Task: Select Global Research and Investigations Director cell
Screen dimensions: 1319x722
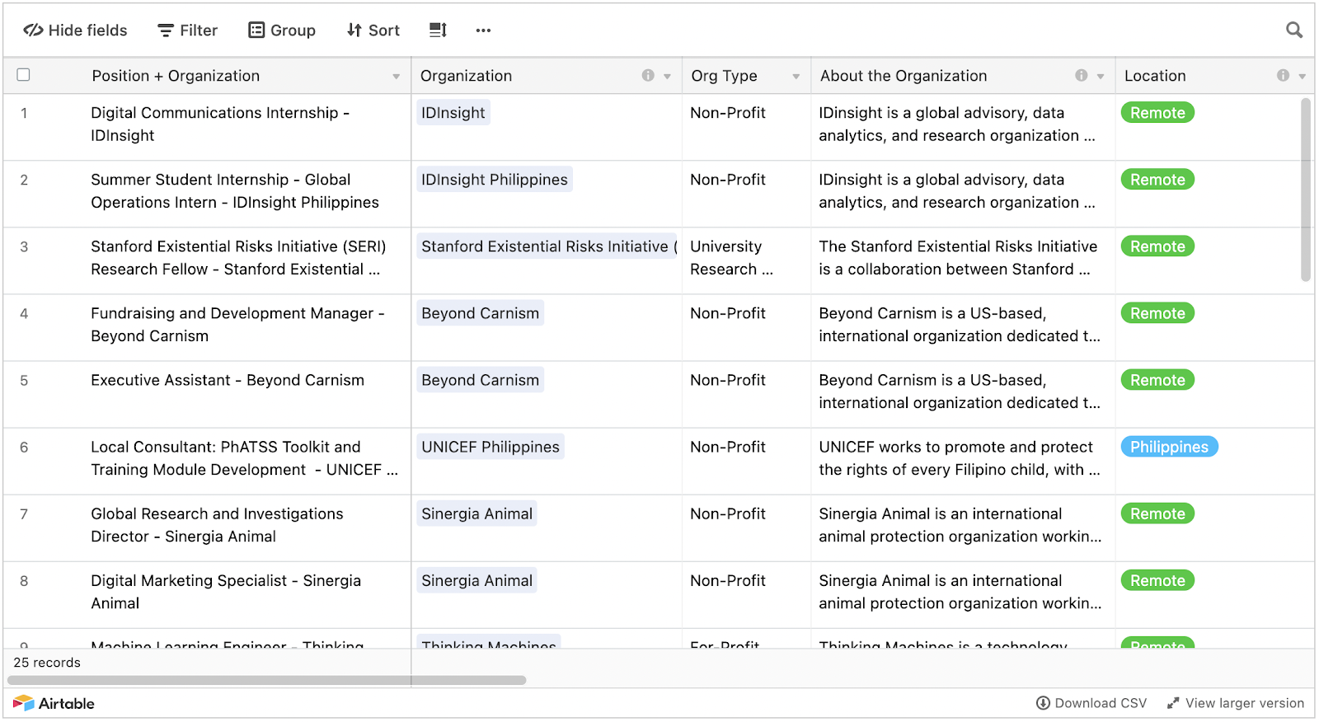Action: coord(247,527)
